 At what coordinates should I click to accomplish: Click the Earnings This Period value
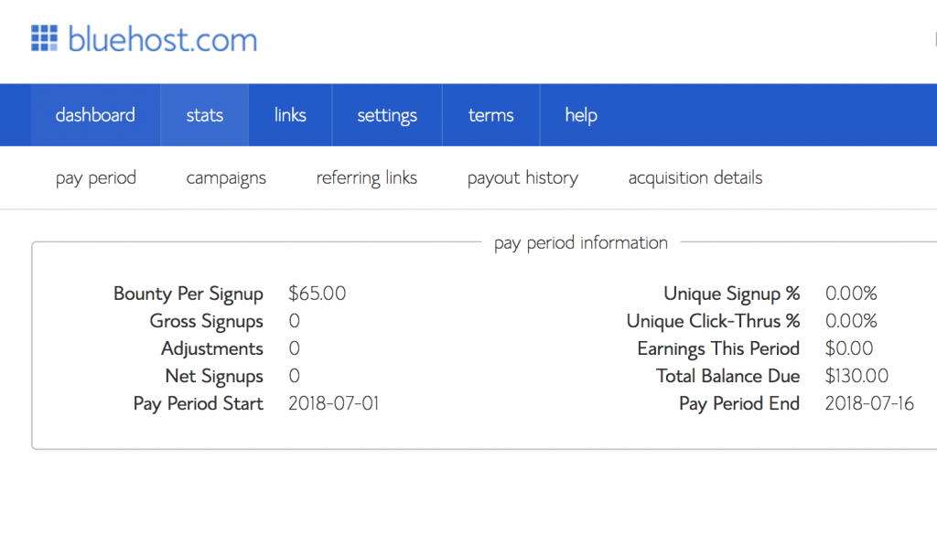[x=849, y=347]
